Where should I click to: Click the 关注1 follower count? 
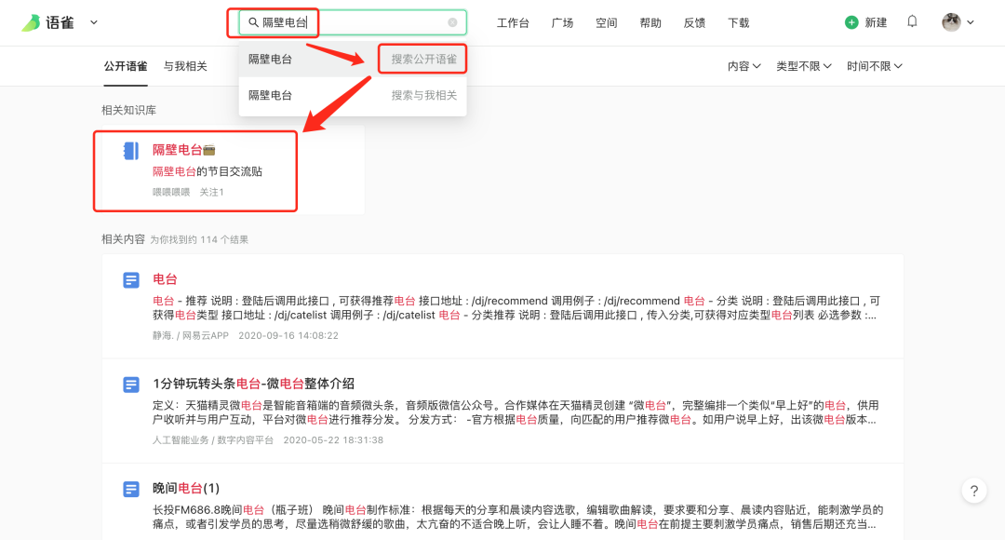(x=211, y=192)
